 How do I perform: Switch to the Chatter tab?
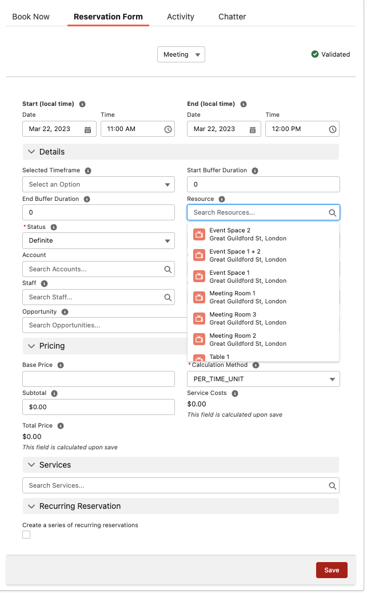[x=232, y=17]
